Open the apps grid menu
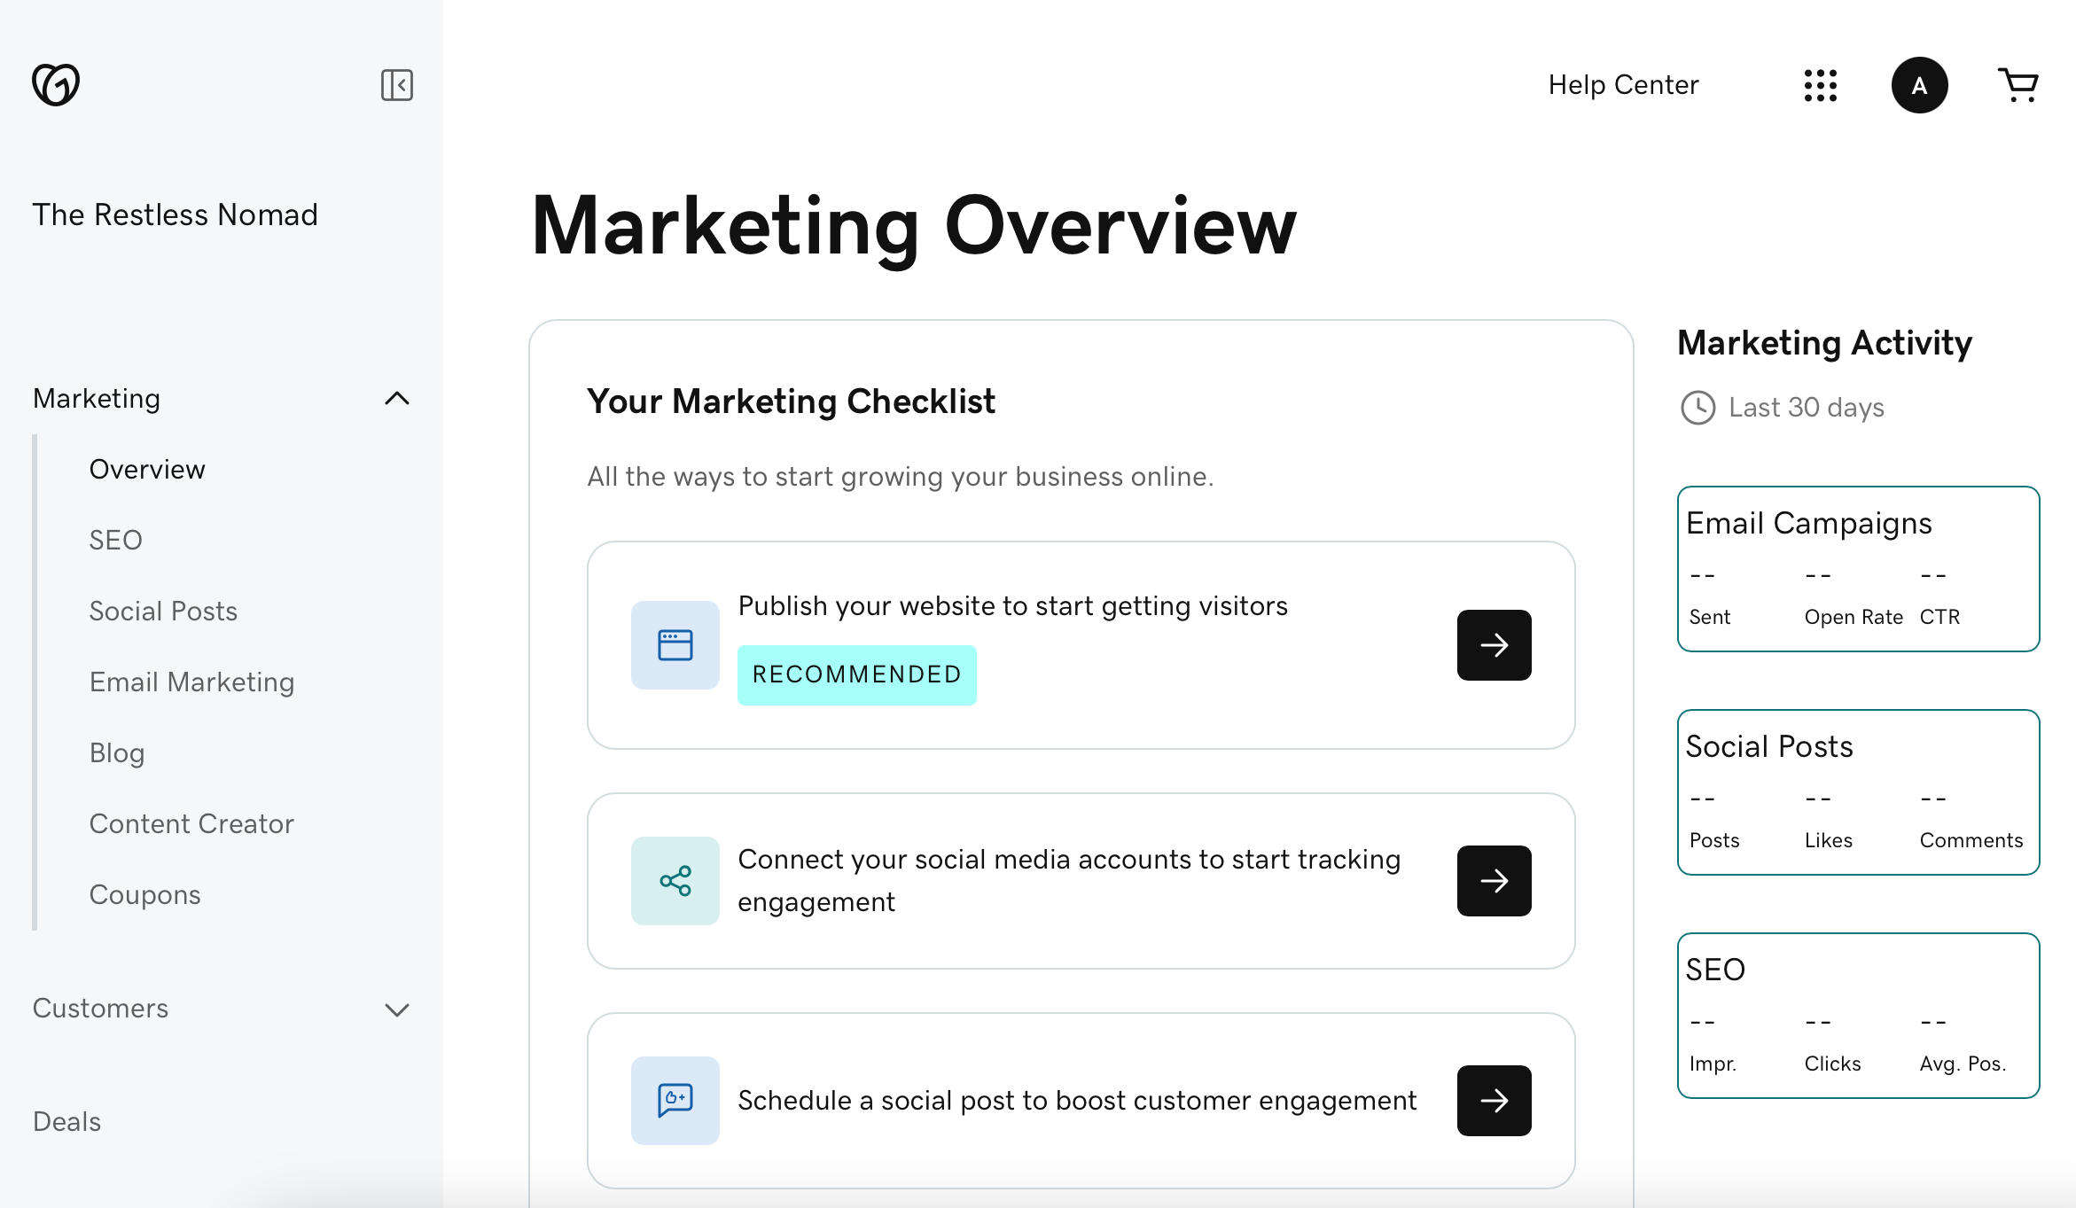Viewport: 2076px width, 1208px height. [1820, 85]
